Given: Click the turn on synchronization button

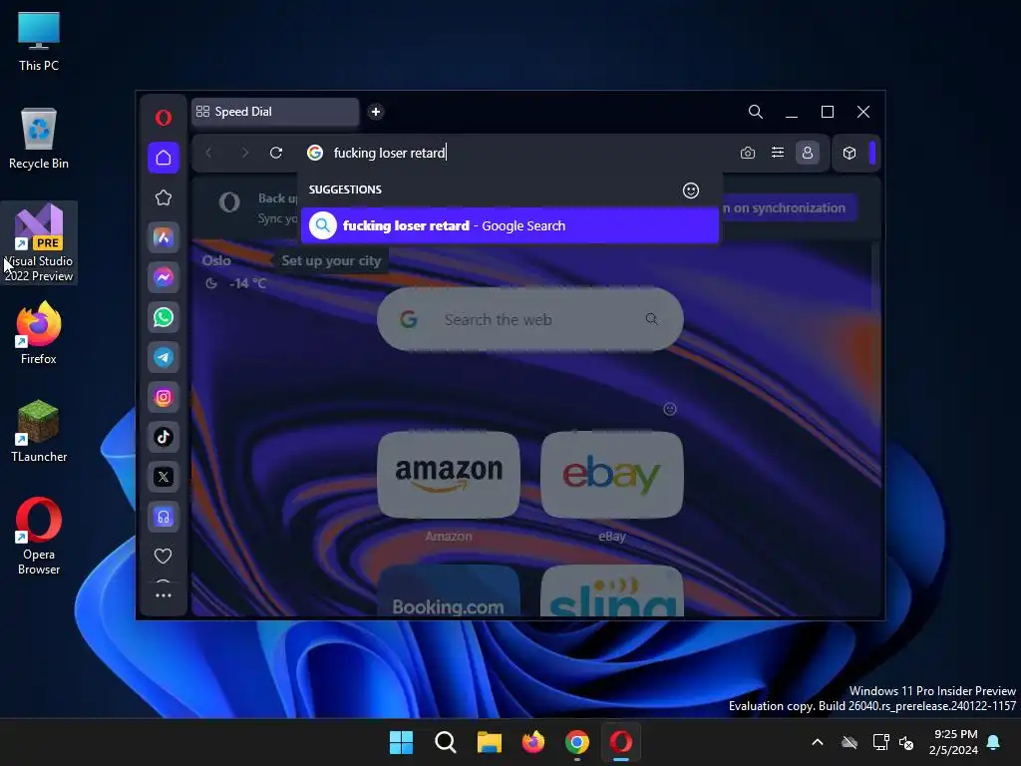Looking at the screenshot, I should coord(788,208).
